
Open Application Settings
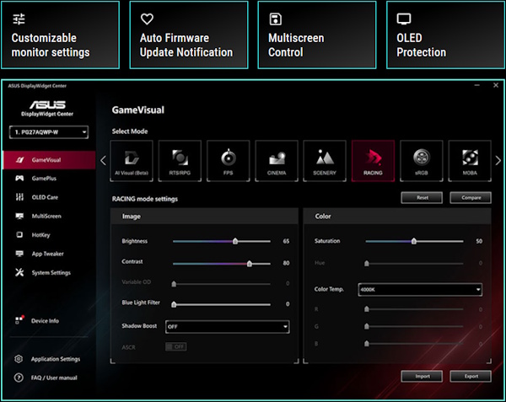56,359
